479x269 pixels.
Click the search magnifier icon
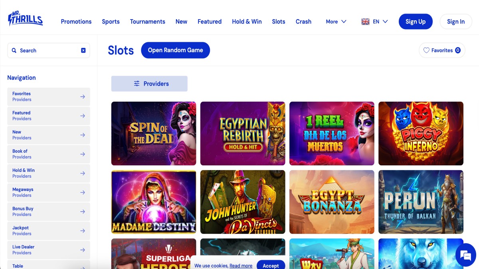(14, 51)
